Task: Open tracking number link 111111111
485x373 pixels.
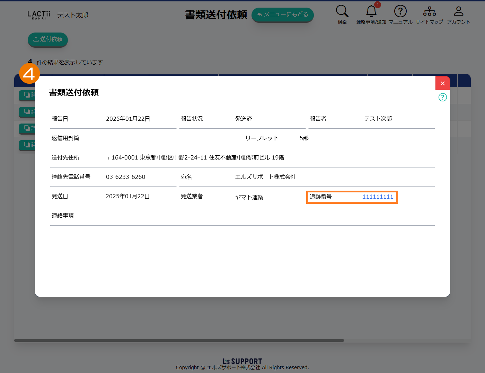Action: pos(378,197)
